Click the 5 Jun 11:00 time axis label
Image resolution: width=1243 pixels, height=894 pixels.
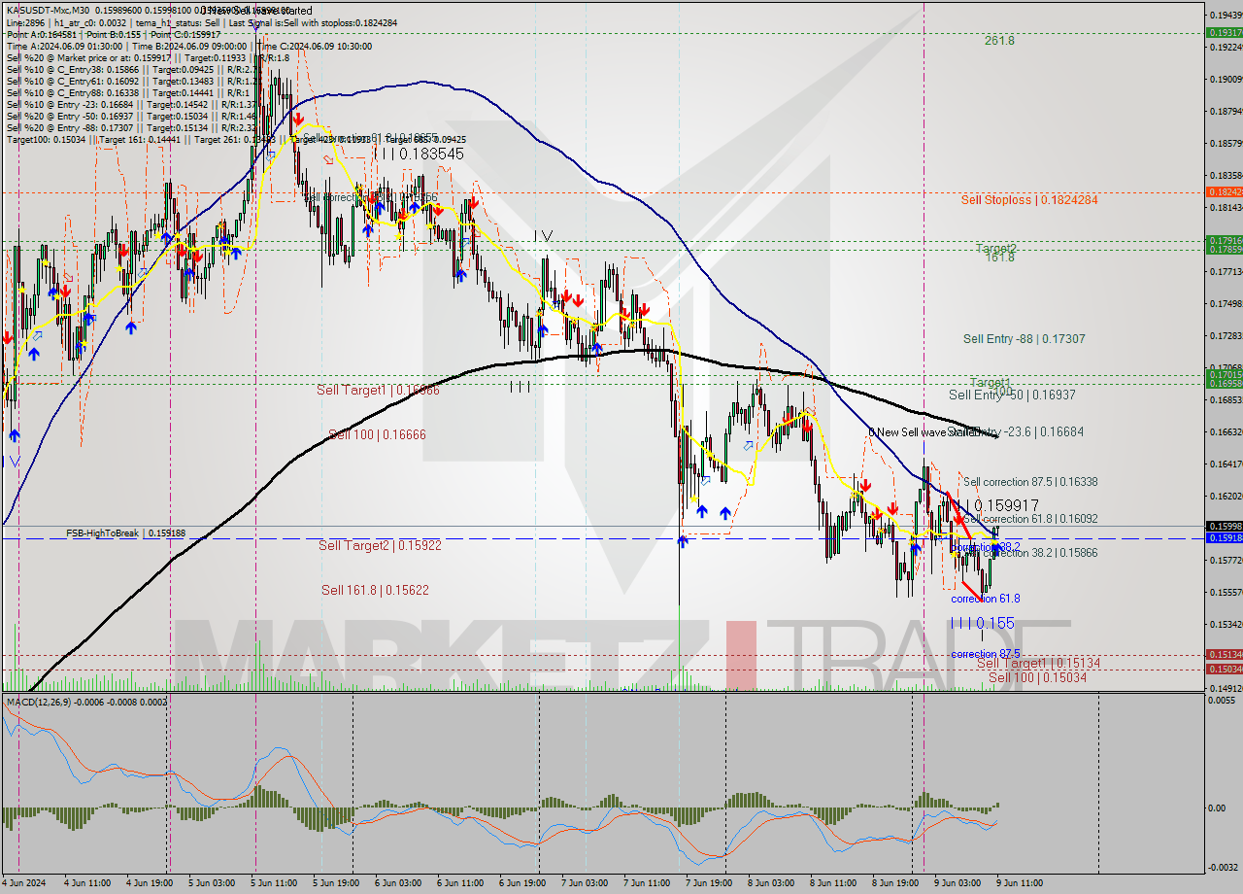[273, 883]
